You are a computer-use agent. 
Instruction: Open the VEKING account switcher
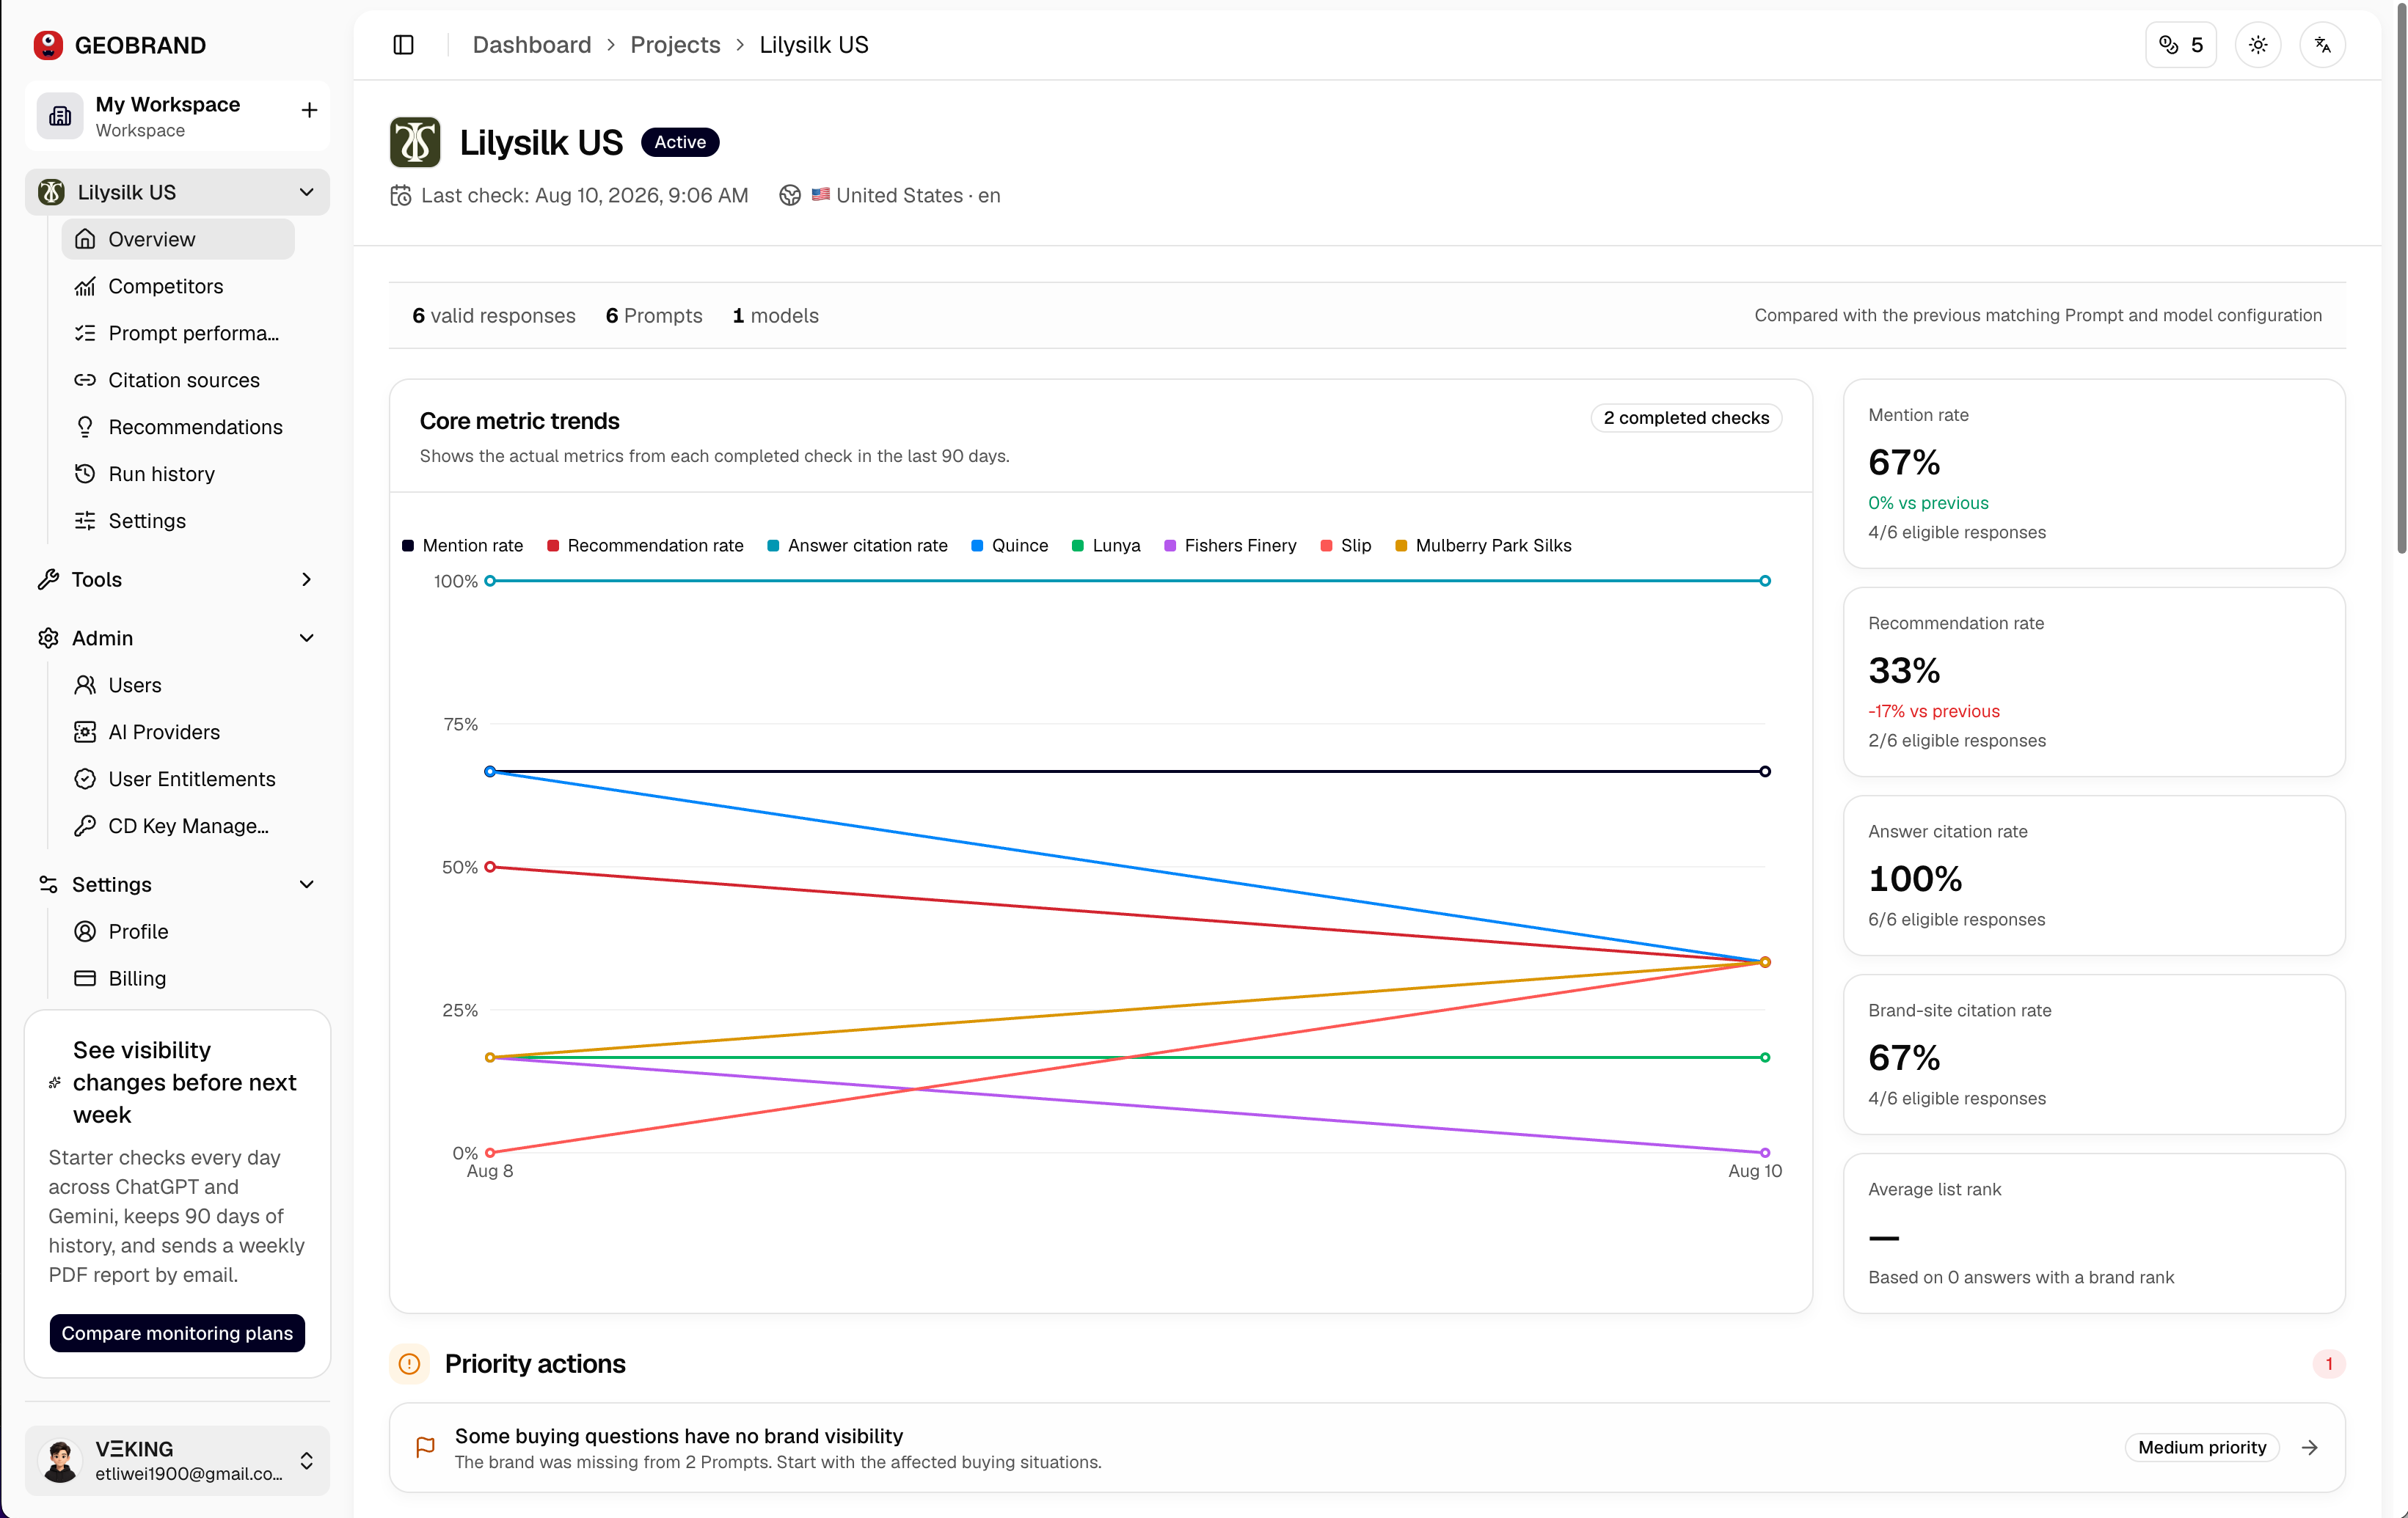point(177,1460)
